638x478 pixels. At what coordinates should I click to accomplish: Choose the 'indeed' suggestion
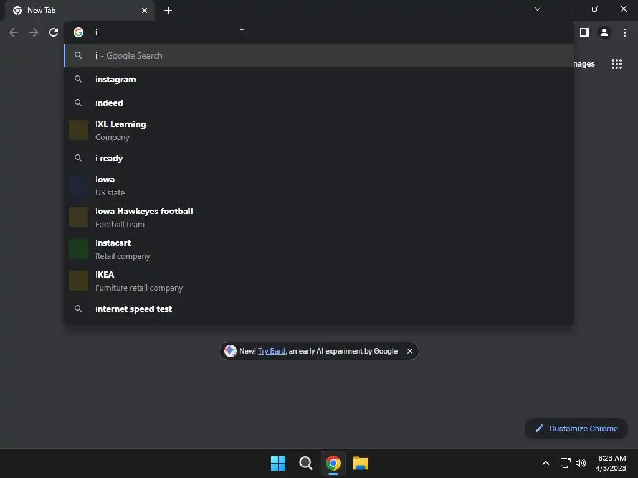tap(319, 103)
